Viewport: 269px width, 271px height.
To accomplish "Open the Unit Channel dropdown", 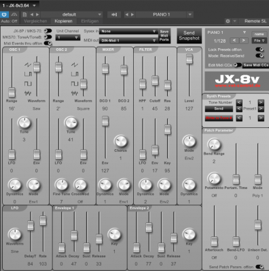I will (x=68, y=37).
